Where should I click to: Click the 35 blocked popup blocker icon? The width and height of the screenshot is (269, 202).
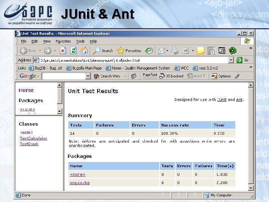[x=162, y=76]
